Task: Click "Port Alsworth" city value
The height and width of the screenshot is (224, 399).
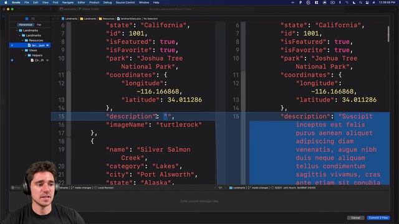Action: tap(165, 174)
